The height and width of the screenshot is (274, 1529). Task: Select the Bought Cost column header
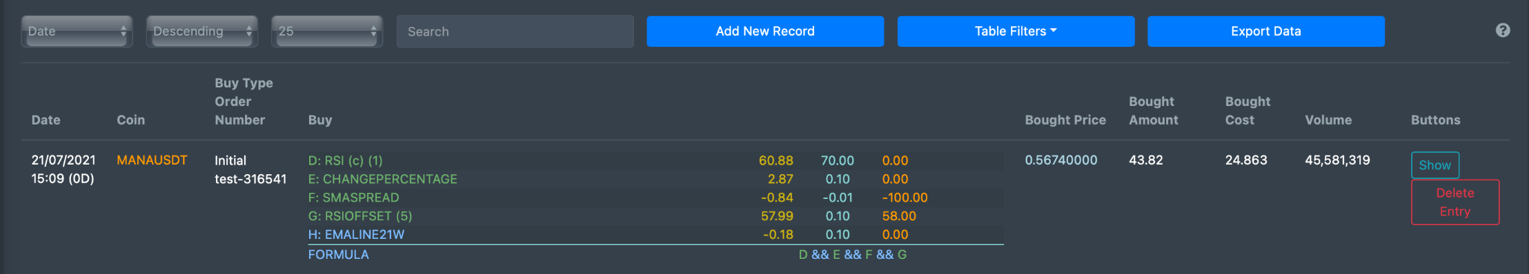(1247, 111)
